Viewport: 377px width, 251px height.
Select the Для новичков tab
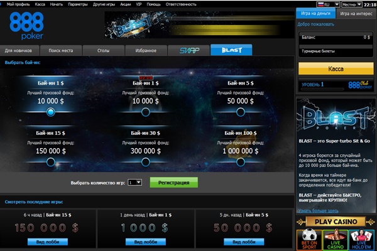[18, 51]
